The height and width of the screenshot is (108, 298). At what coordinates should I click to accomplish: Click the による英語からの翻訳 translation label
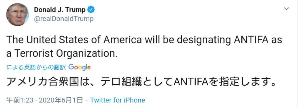coord(36,67)
